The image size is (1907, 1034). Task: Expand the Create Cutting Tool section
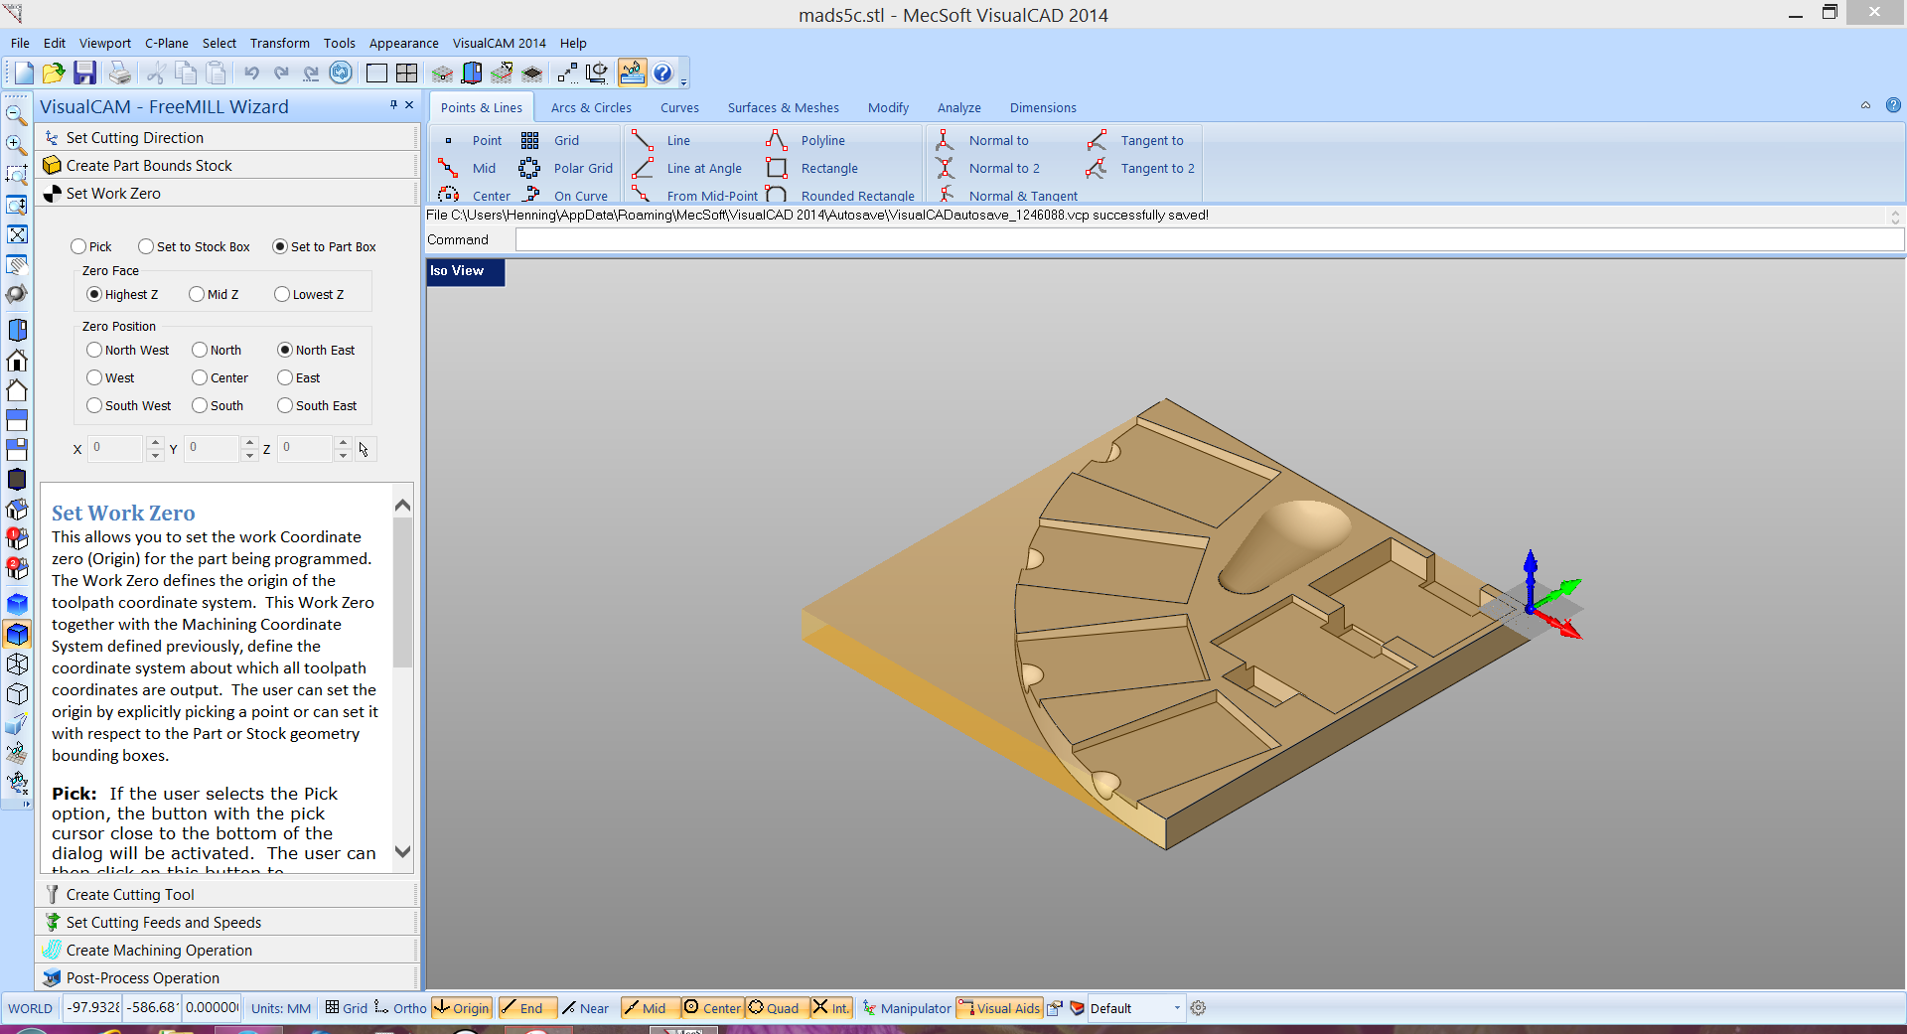click(130, 895)
